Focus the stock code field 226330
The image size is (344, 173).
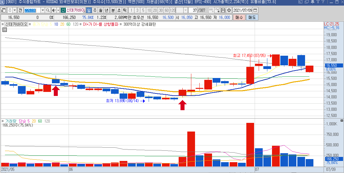tap(32, 10)
